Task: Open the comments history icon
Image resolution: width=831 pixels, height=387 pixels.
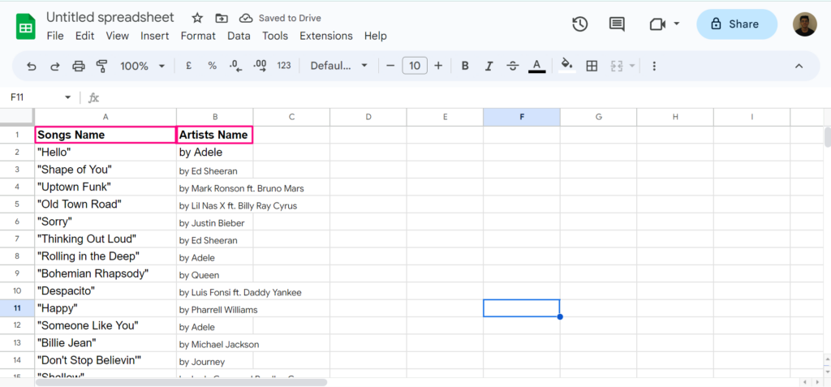Action: click(x=617, y=24)
